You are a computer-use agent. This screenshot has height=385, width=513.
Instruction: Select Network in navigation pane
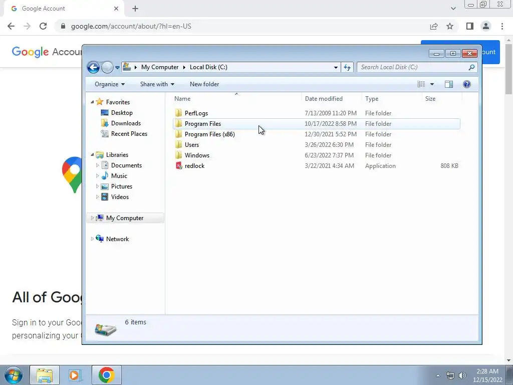[117, 239]
